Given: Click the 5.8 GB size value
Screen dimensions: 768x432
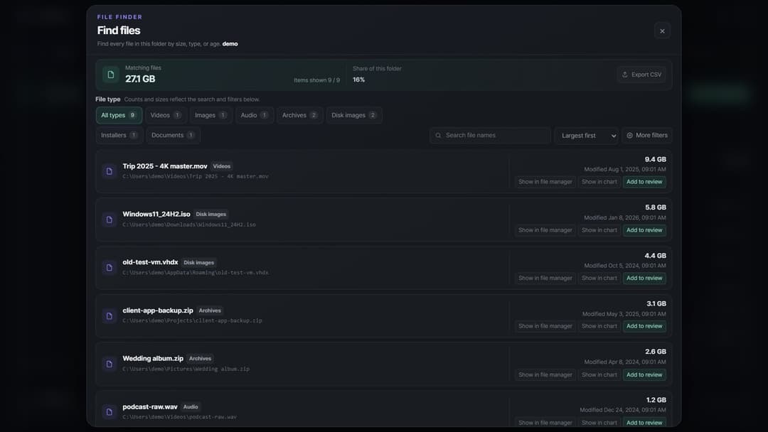Looking at the screenshot, I should click(655, 207).
